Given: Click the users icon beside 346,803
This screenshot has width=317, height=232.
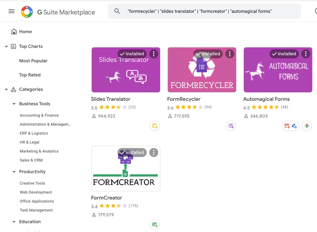Looking at the screenshot, I should coord(246,116).
